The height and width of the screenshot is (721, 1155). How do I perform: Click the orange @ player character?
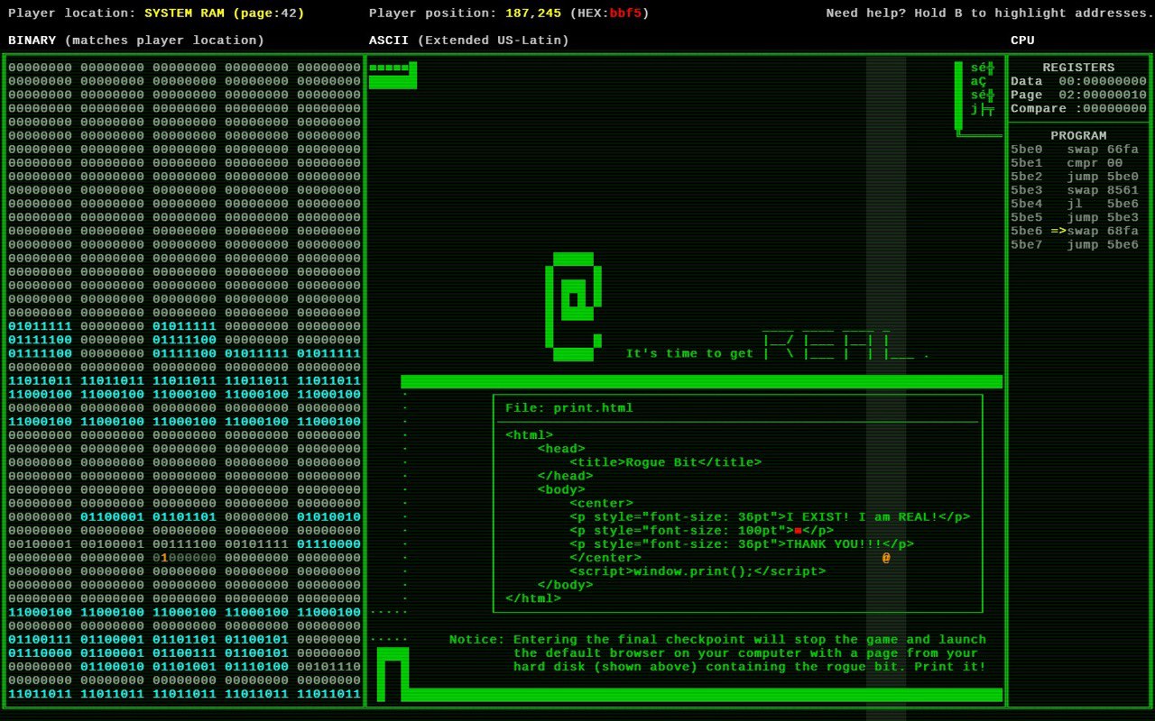click(x=886, y=558)
